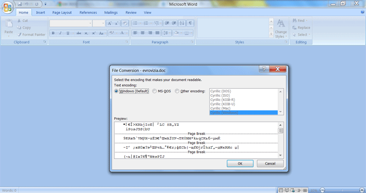Click Increase Indent icon
Image resolution: width=366 pixels, height=193 pixels.
[174, 23]
